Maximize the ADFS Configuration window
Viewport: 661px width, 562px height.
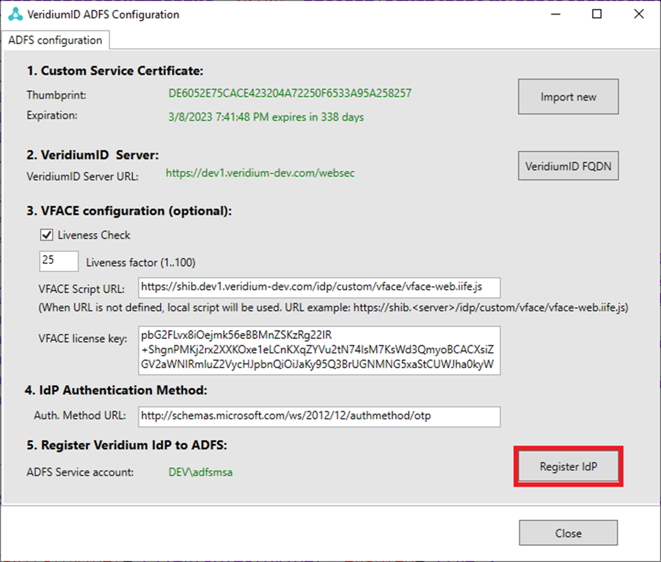pyautogui.click(x=597, y=15)
